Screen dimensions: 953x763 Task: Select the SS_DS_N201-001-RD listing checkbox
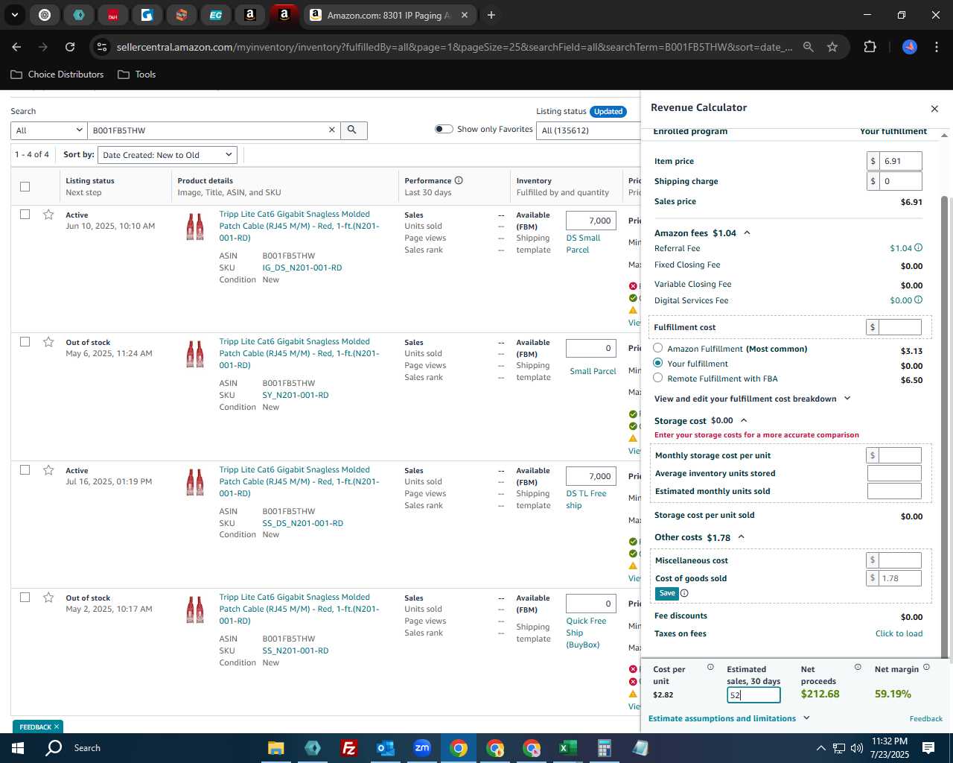coord(25,470)
